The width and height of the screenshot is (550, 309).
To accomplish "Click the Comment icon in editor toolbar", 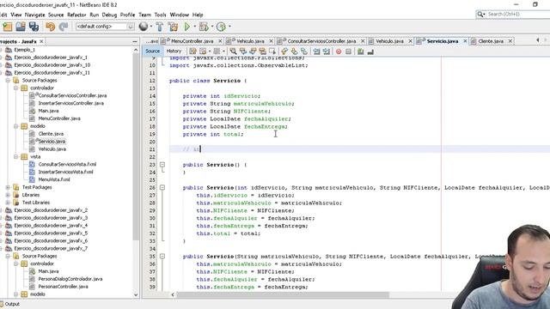I will [361, 51].
